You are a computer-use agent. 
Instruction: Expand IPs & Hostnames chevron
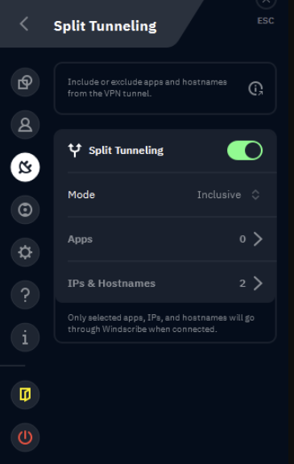pos(258,284)
